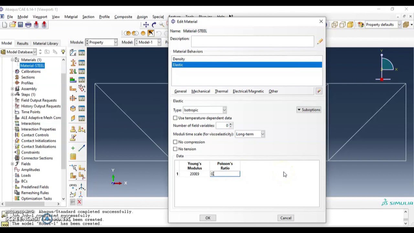414x233 pixels.
Task: Click the color palette Color Code icon
Action: 361,25
